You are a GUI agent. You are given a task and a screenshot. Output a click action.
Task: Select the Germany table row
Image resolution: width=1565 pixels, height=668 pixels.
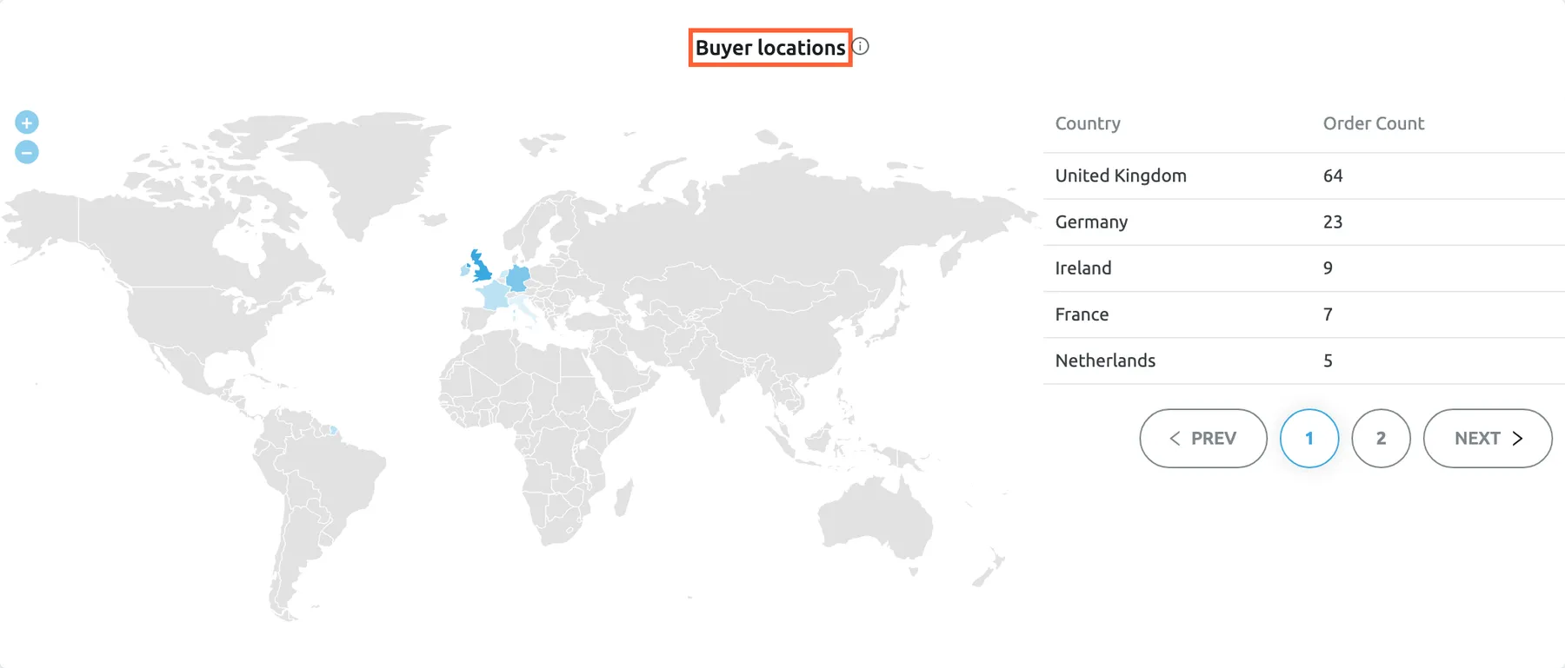click(x=1304, y=222)
